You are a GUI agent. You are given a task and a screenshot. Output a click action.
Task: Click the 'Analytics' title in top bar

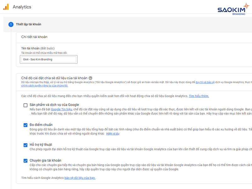21,7
